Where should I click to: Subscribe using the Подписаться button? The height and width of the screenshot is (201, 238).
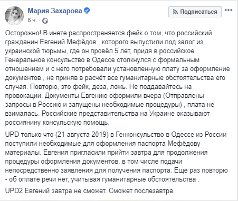click(195, 12)
